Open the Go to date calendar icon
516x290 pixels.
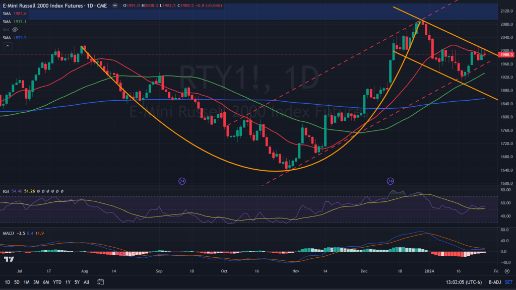pyautogui.click(x=101, y=282)
